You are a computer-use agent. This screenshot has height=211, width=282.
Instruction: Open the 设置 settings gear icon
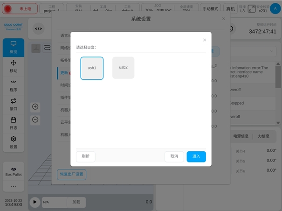tap(14, 142)
